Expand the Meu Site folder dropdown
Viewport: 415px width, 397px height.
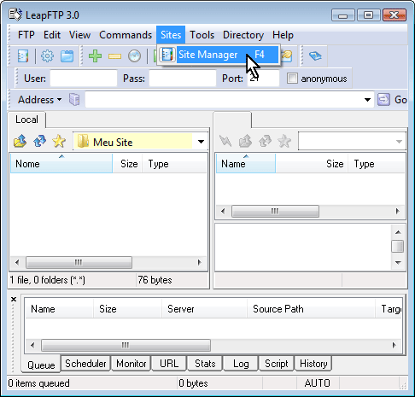201,142
